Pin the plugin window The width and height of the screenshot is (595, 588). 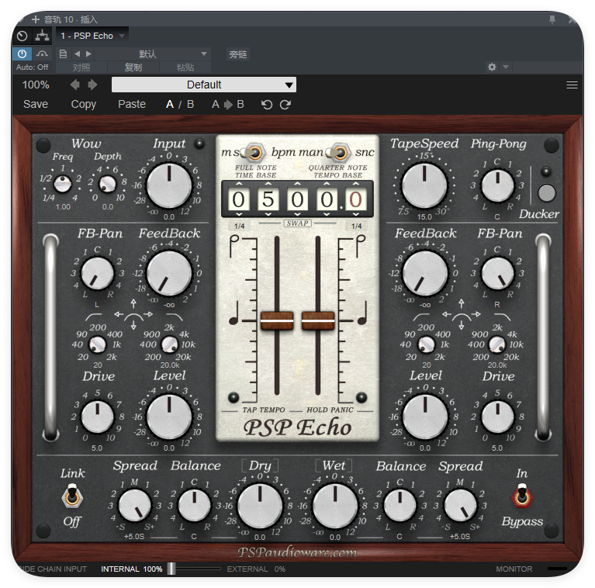point(552,19)
